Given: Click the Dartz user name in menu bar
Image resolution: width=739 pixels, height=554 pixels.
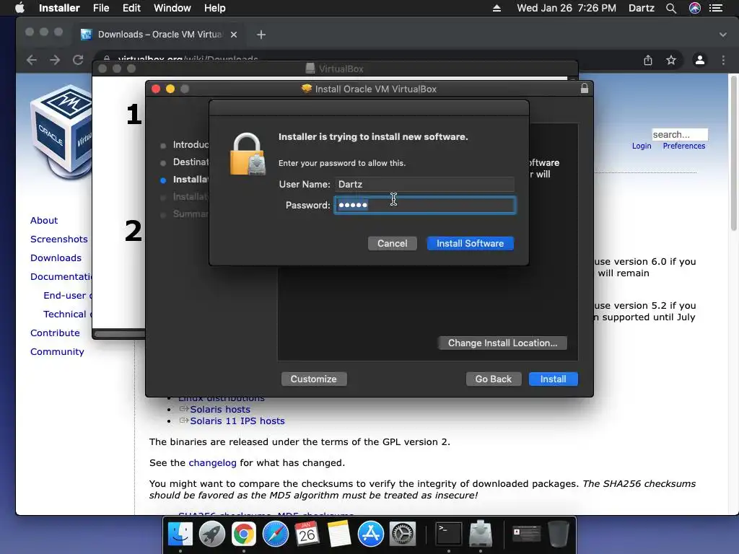Looking at the screenshot, I should click(642, 8).
